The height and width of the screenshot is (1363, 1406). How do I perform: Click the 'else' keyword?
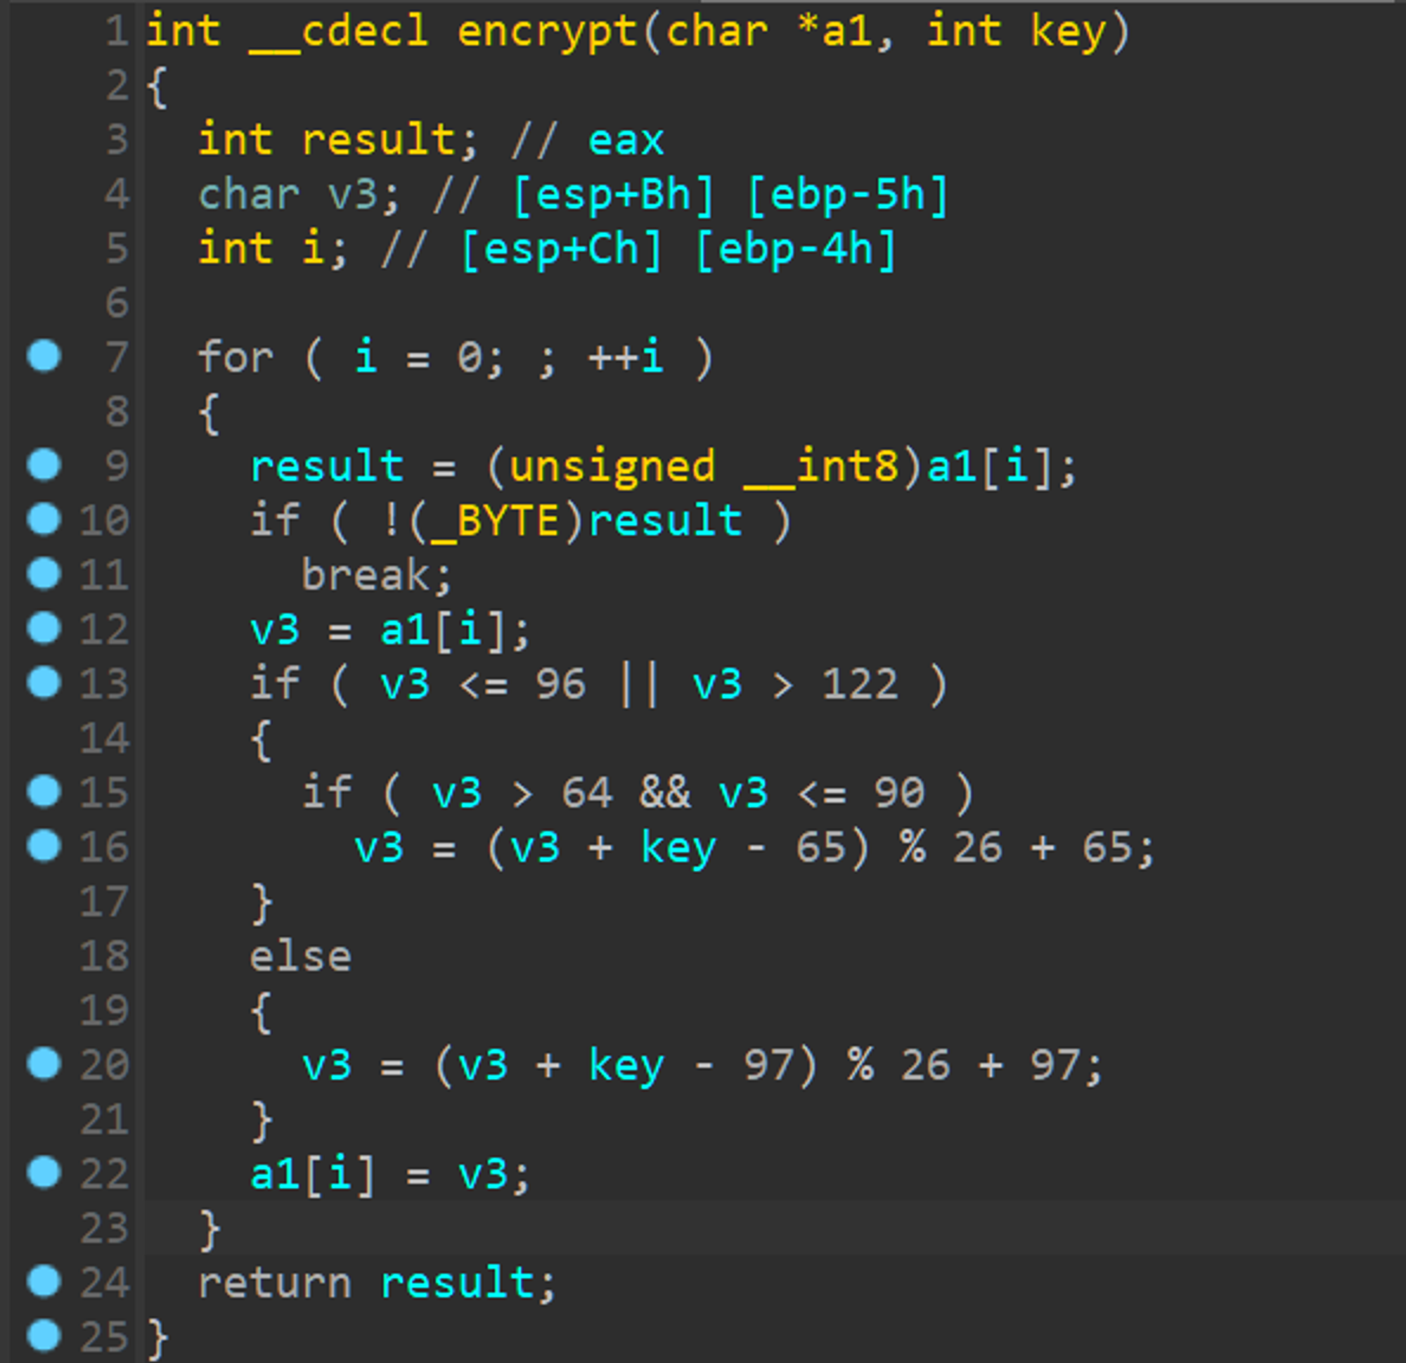point(300,956)
